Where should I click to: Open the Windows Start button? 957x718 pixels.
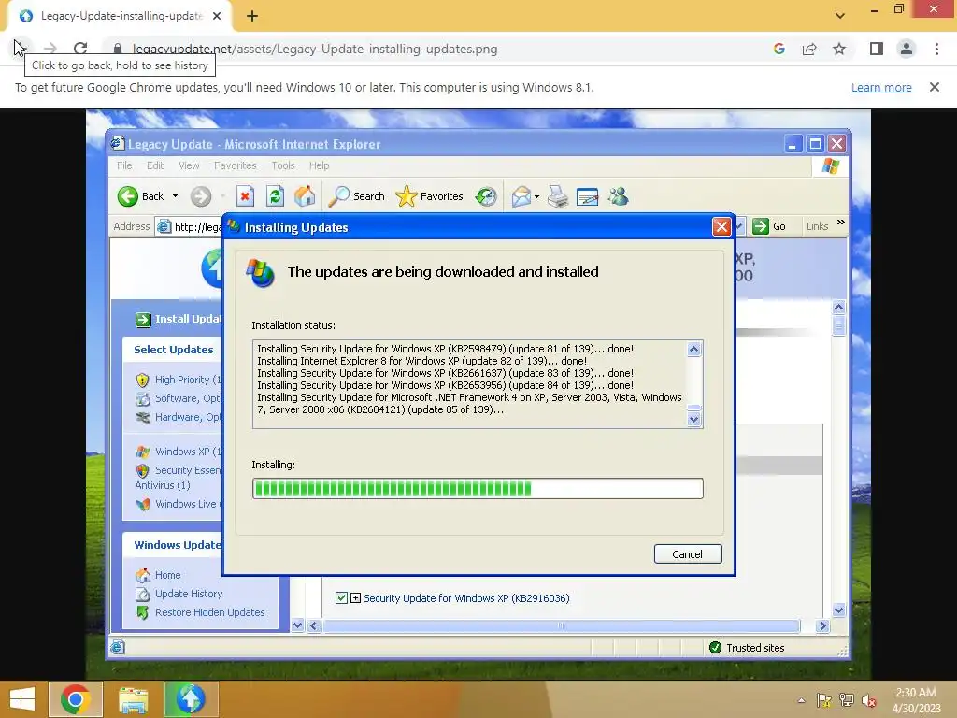click(x=22, y=699)
